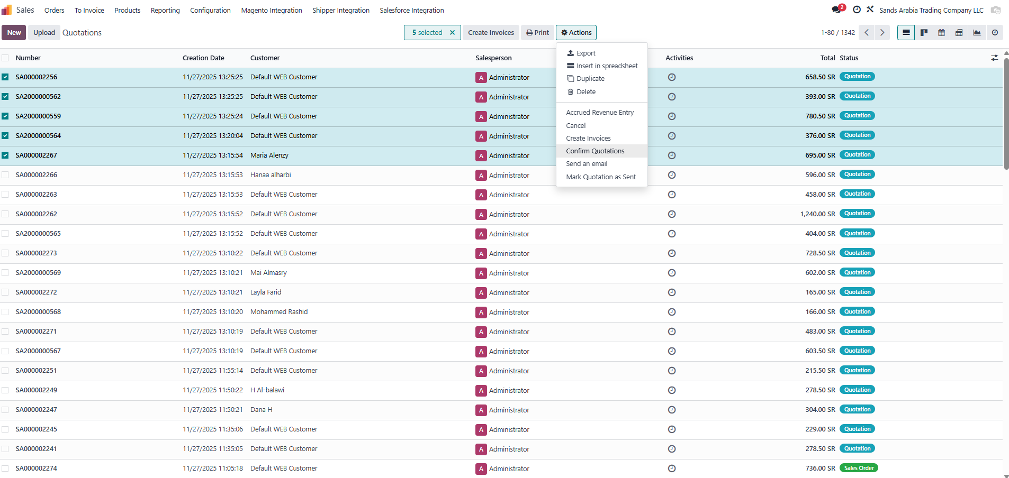
Task: Switch to activity view
Action: 995,33
